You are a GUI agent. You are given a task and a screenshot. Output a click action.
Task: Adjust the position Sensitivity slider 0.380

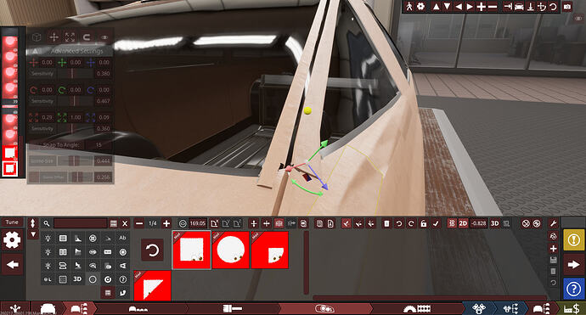coord(75,74)
